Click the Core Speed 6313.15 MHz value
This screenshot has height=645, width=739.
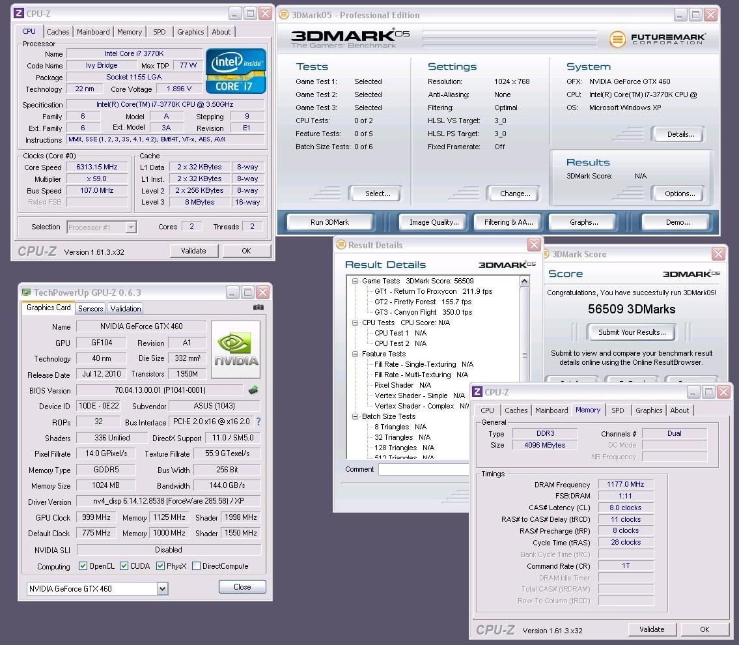coord(96,167)
